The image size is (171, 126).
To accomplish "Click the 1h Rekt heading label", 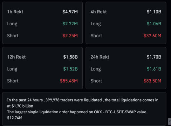I will 15,12.
